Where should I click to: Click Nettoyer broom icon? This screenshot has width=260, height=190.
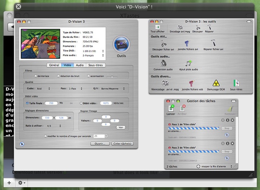230,109
